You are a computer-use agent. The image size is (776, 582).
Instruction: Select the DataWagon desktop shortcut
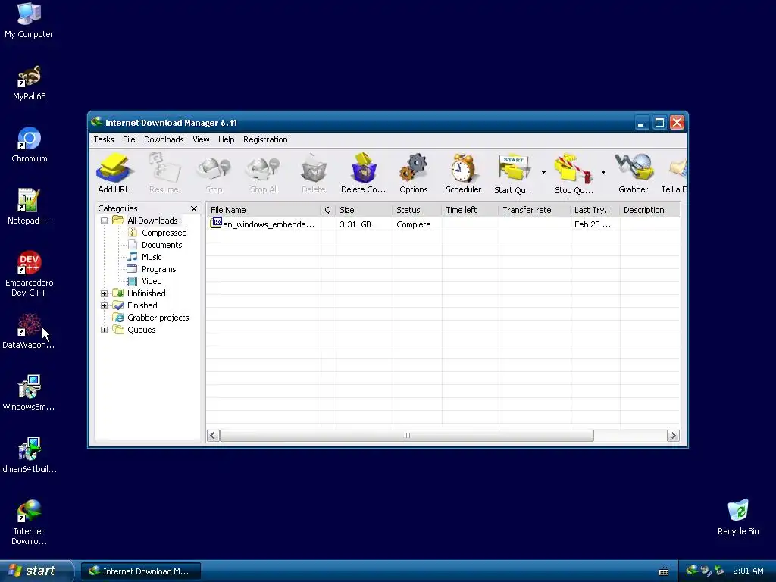(x=29, y=331)
